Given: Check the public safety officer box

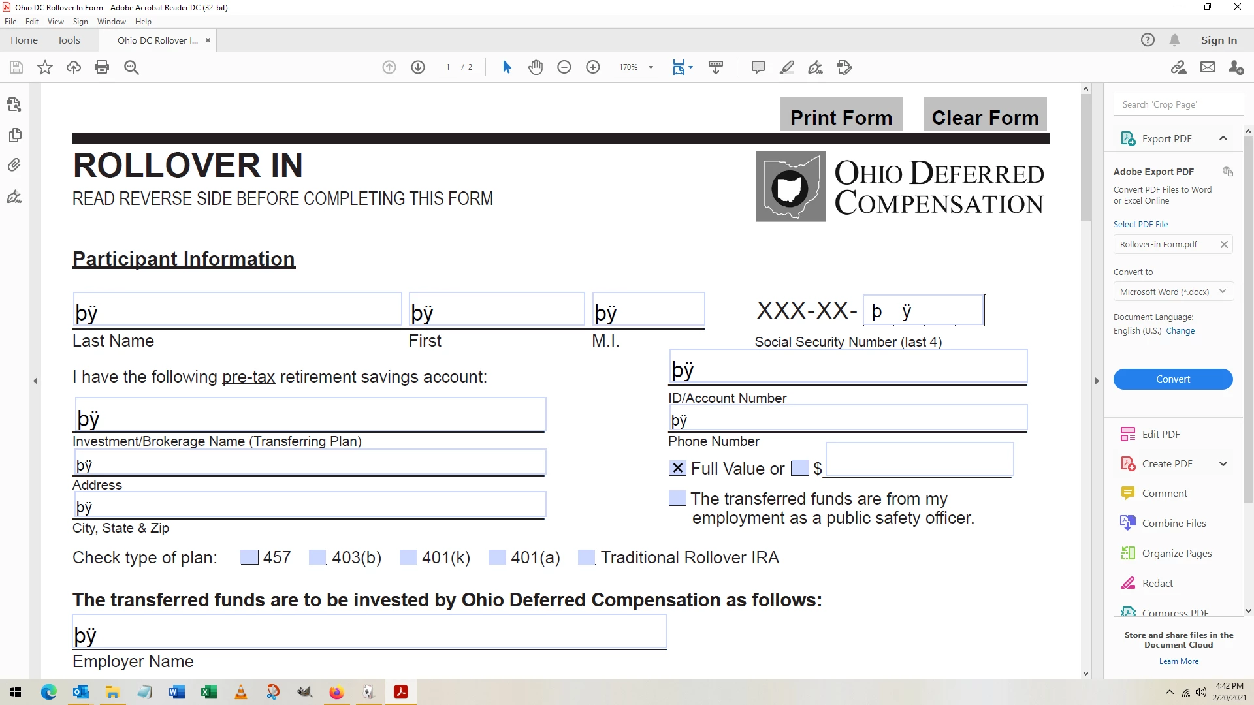Looking at the screenshot, I should [677, 499].
